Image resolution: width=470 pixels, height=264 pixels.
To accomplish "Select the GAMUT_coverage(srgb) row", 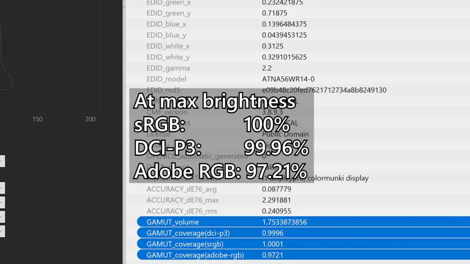I will (x=303, y=244).
